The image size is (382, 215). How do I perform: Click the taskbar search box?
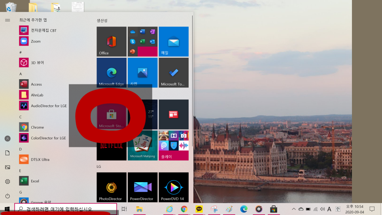click(x=66, y=209)
